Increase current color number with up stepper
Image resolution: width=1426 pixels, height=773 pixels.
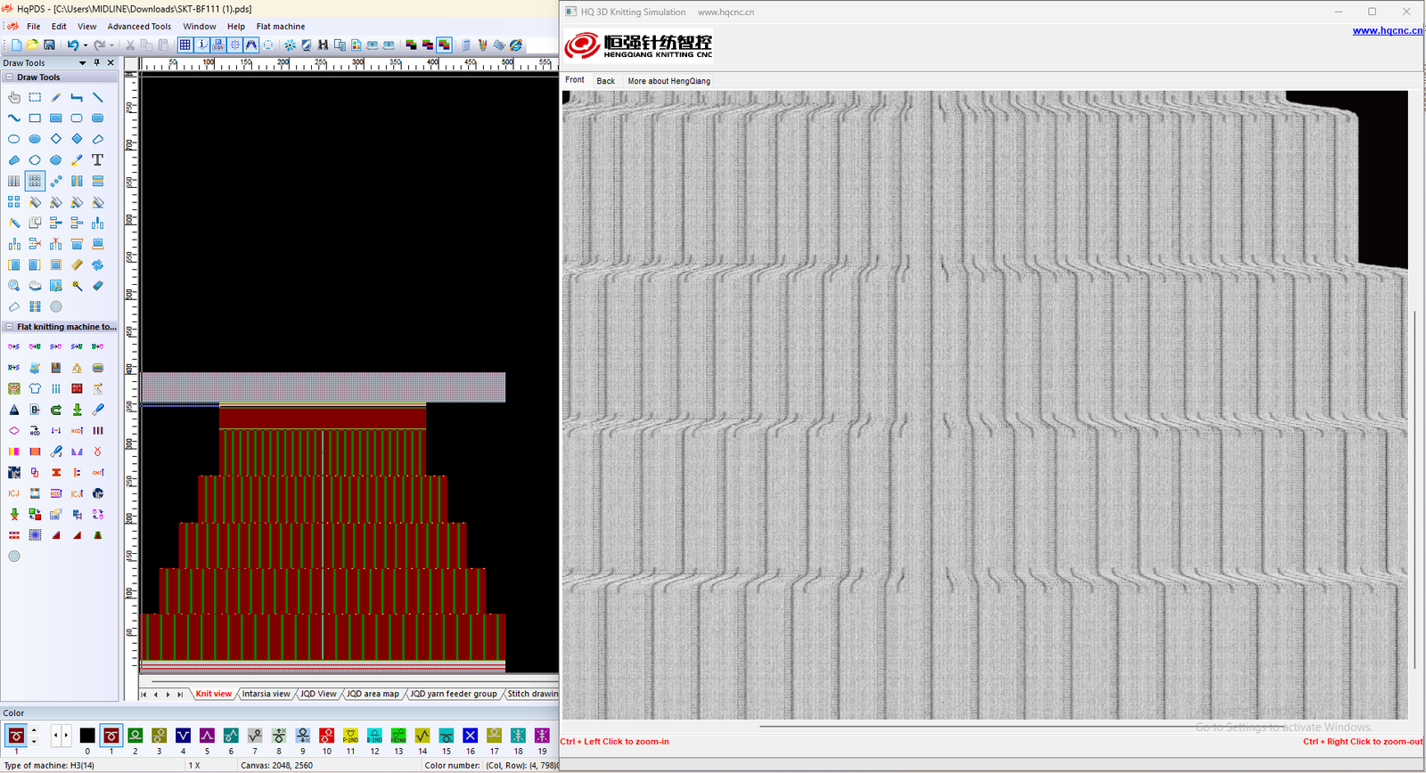[34, 730]
